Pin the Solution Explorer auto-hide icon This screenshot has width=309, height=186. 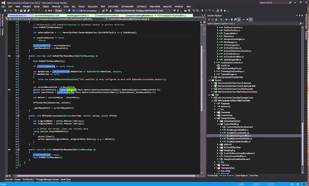tap(299, 16)
